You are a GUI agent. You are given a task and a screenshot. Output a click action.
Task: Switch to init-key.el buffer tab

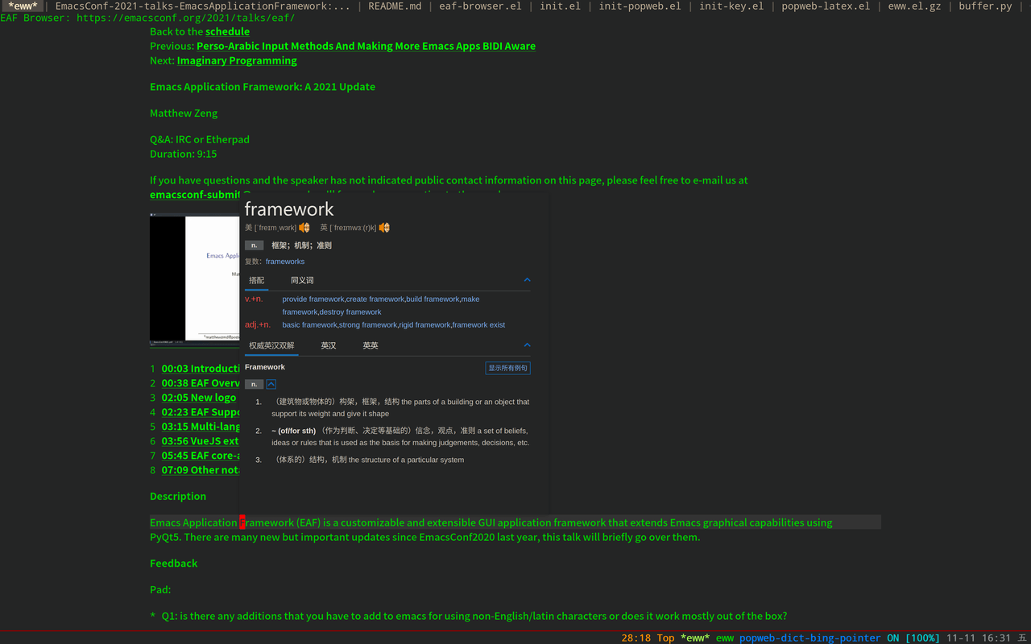731,6
